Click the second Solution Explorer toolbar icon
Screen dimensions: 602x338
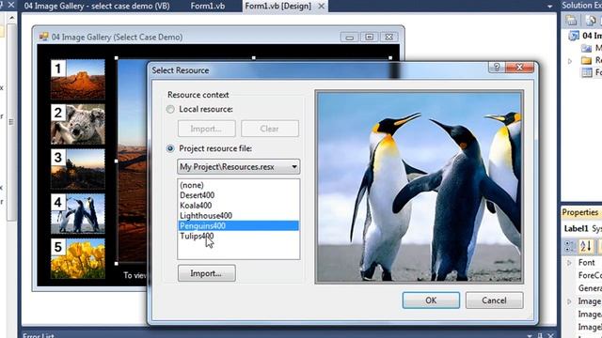pos(592,21)
